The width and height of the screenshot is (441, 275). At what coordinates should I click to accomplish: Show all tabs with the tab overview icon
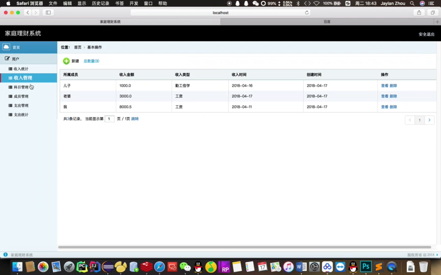click(432, 12)
